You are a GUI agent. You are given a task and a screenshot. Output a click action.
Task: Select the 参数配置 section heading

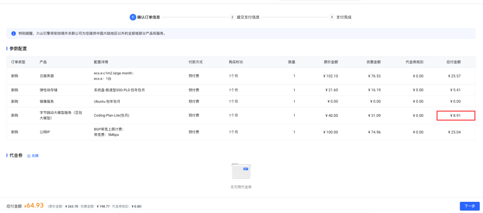(18, 49)
